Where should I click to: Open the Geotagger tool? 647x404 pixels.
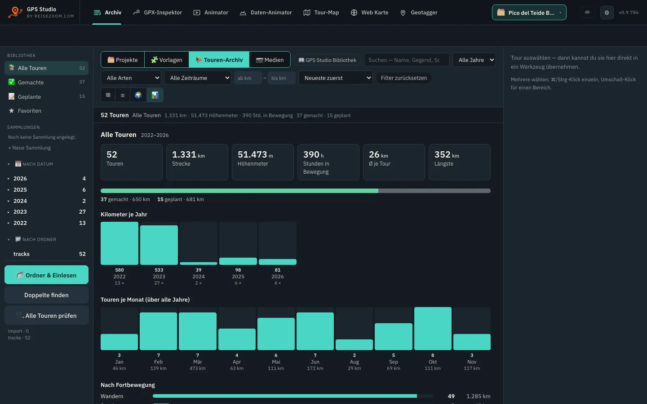pos(419,13)
